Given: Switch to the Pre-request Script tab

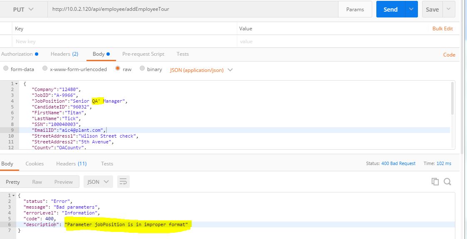Looking at the screenshot, I should pos(143,54).
